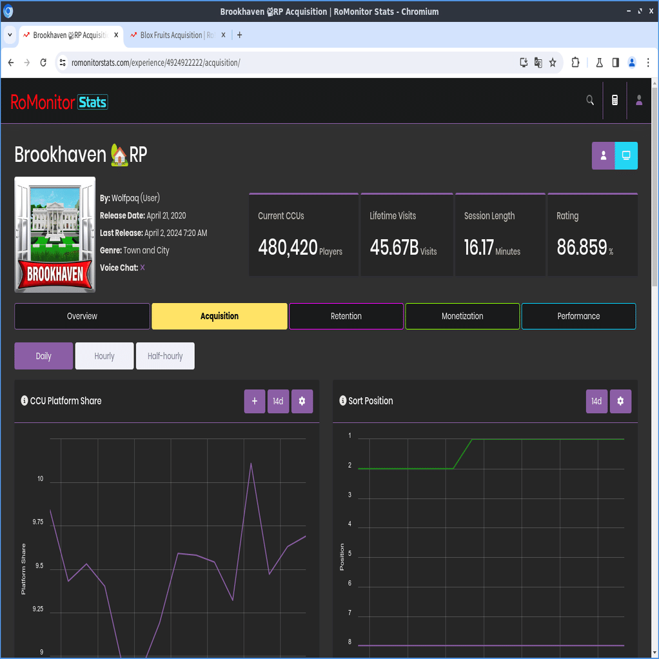Viewport: 659px width, 659px height.
Task: Open Chrome Labs flask icon
Action: tap(599, 63)
